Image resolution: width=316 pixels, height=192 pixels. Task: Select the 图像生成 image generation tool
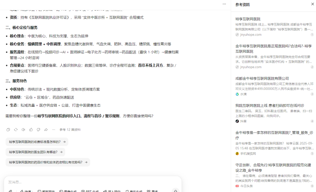68,191
